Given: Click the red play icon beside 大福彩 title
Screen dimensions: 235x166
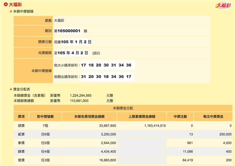Looking at the screenshot, I should pos(6,4).
